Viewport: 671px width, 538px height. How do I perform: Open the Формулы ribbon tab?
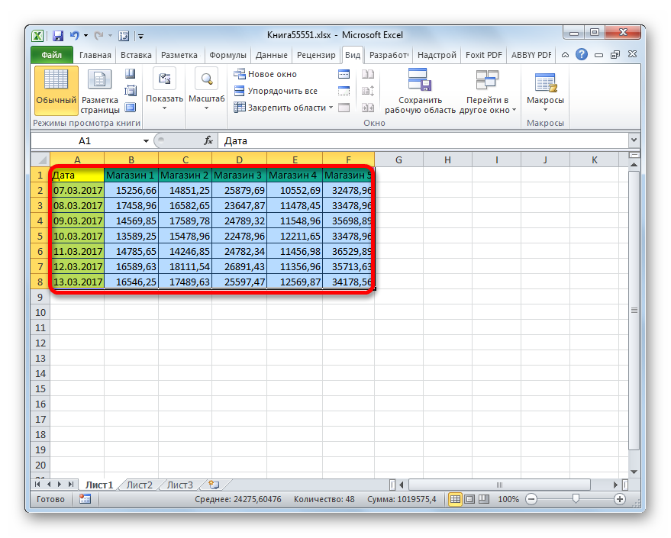coord(227,55)
